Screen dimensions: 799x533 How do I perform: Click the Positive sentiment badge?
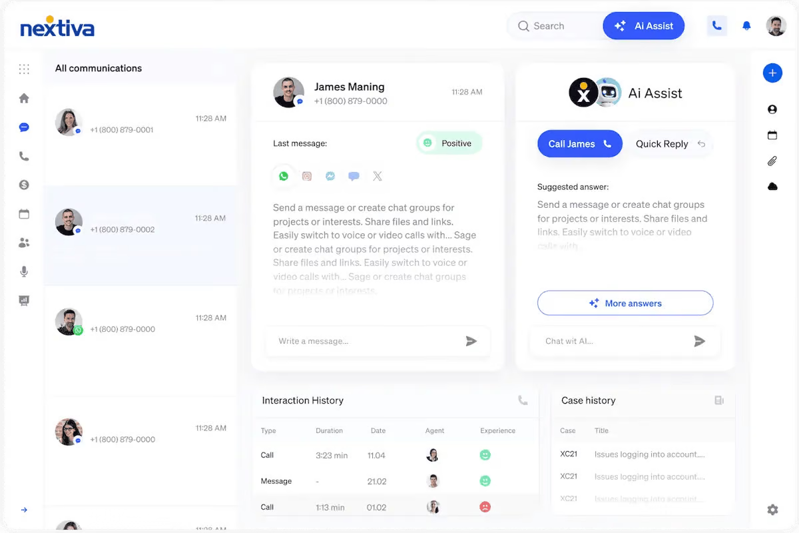click(449, 143)
